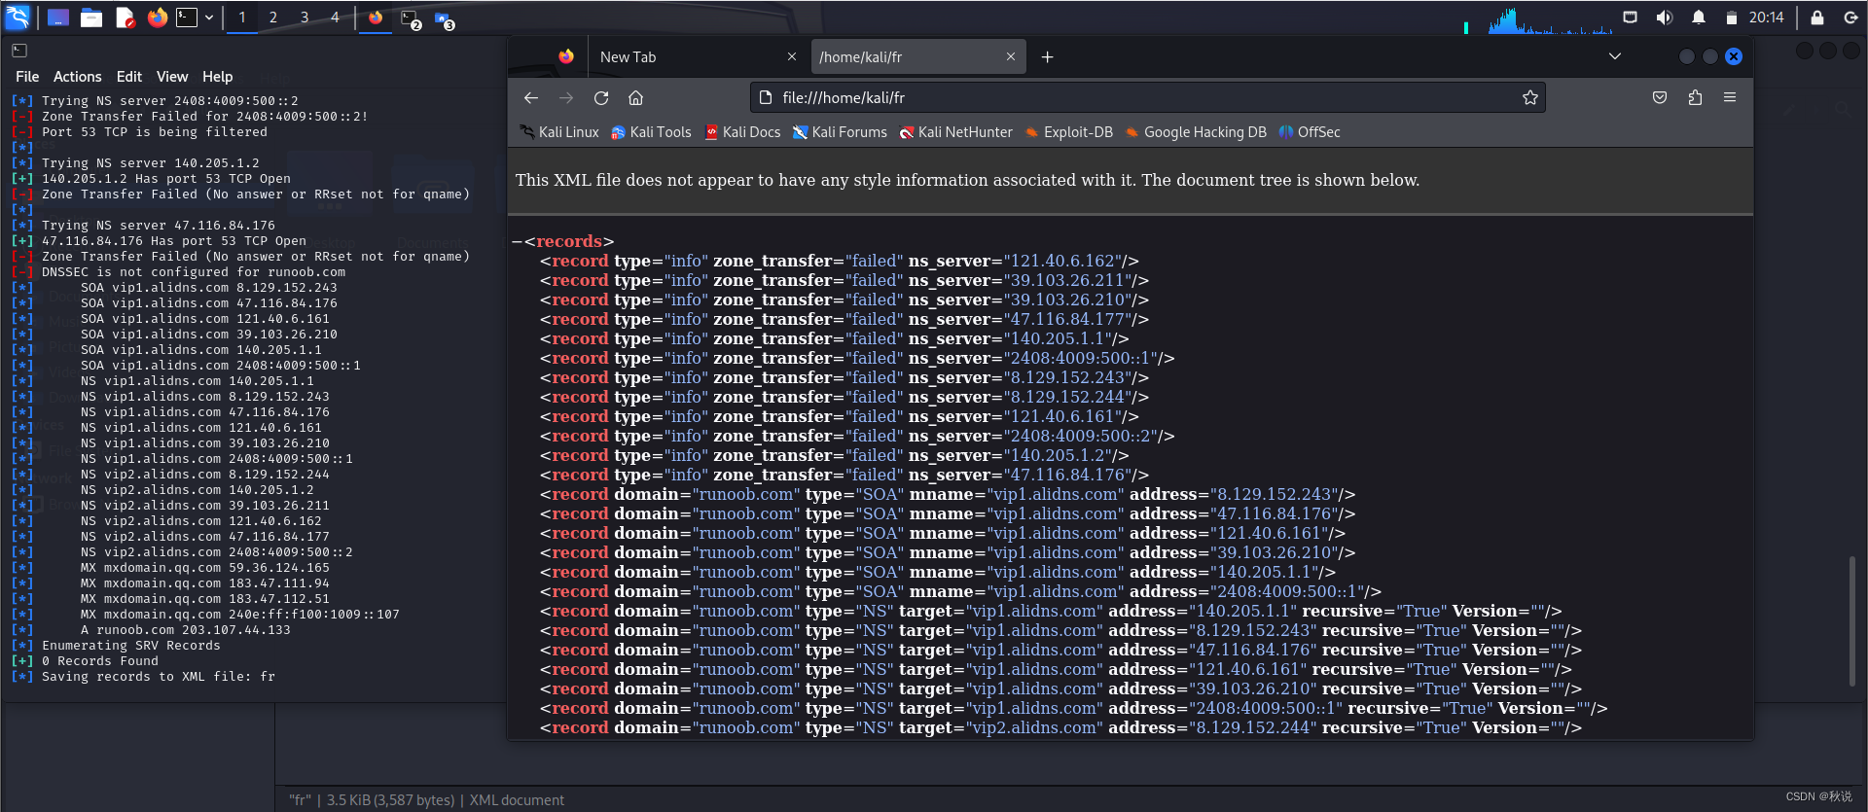Open the notifications bell
Image resolution: width=1868 pixels, height=812 pixels.
pyautogui.click(x=1699, y=17)
